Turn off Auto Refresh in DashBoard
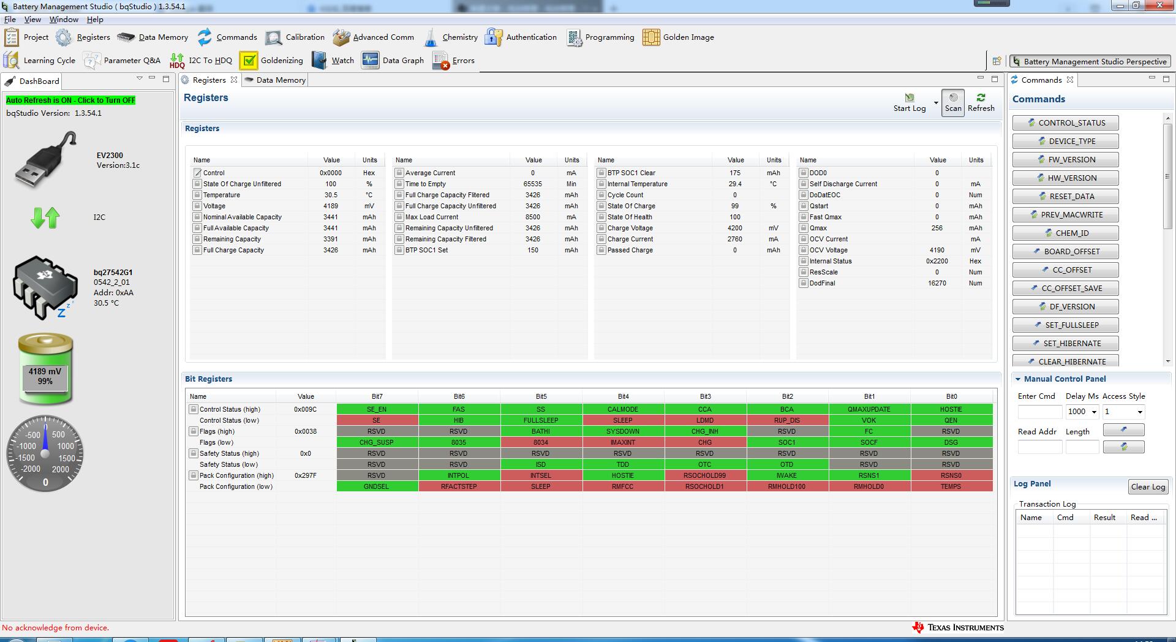 pos(70,100)
